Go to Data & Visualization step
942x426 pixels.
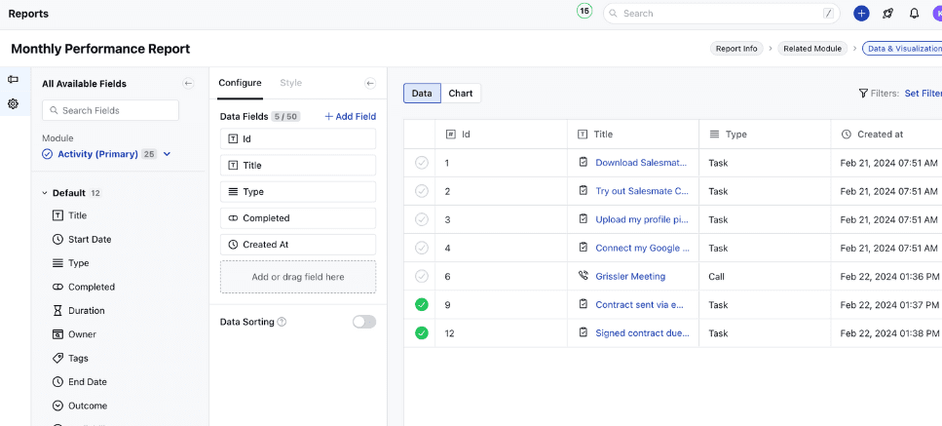pos(902,49)
